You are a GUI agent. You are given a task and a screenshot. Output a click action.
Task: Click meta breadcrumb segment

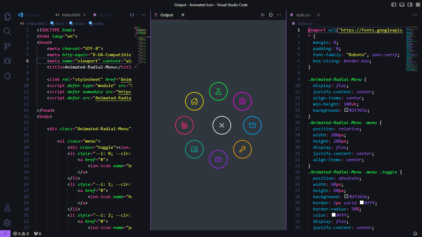99,23
